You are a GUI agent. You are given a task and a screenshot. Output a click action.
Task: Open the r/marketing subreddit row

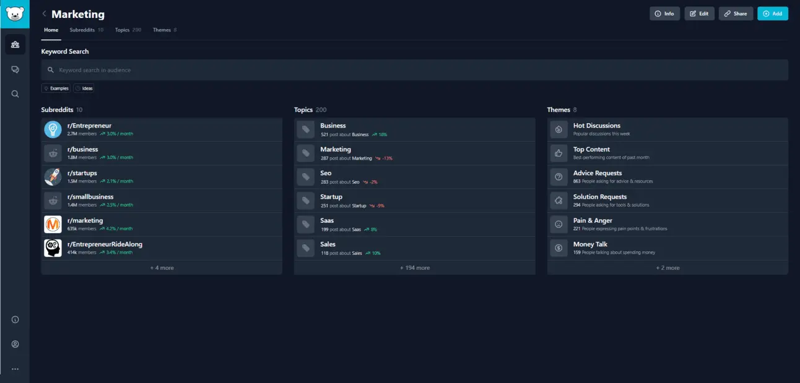tap(162, 224)
